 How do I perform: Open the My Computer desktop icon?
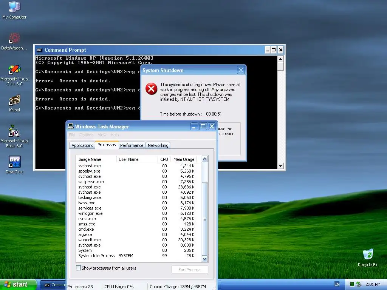[14, 10]
